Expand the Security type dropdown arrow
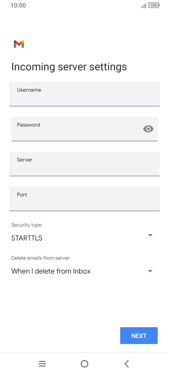Image resolution: width=169 pixels, height=375 pixels. pyautogui.click(x=150, y=235)
